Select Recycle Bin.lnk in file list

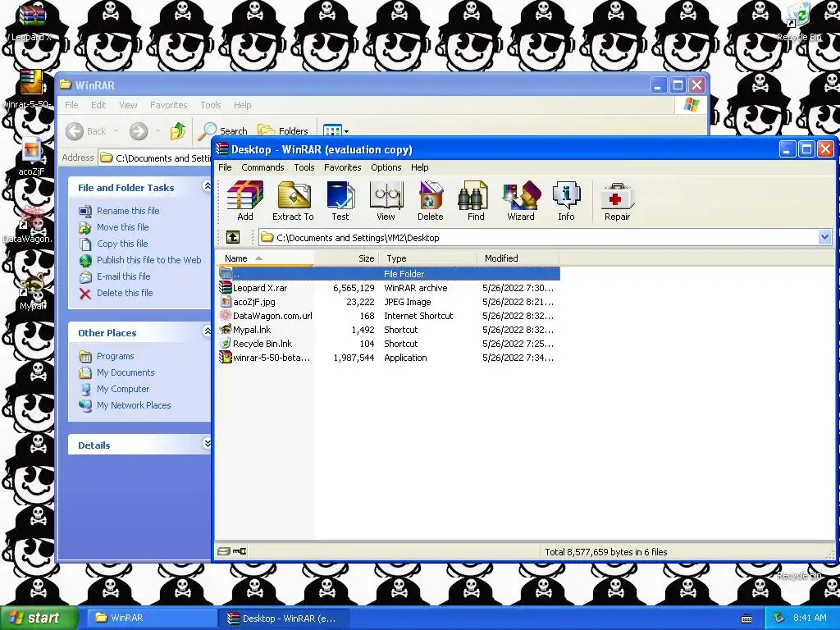pyautogui.click(x=388, y=344)
